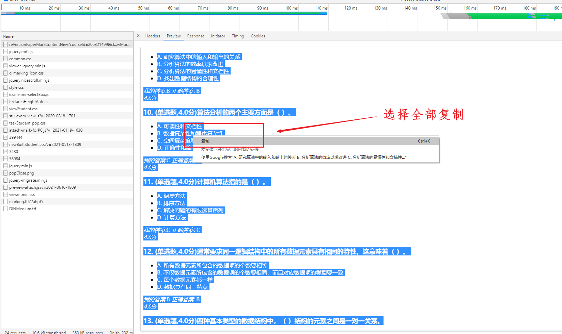Select the newBuiltStudent.css request
Image resolution: width=562 pixels, height=334 pixels.
point(67,145)
